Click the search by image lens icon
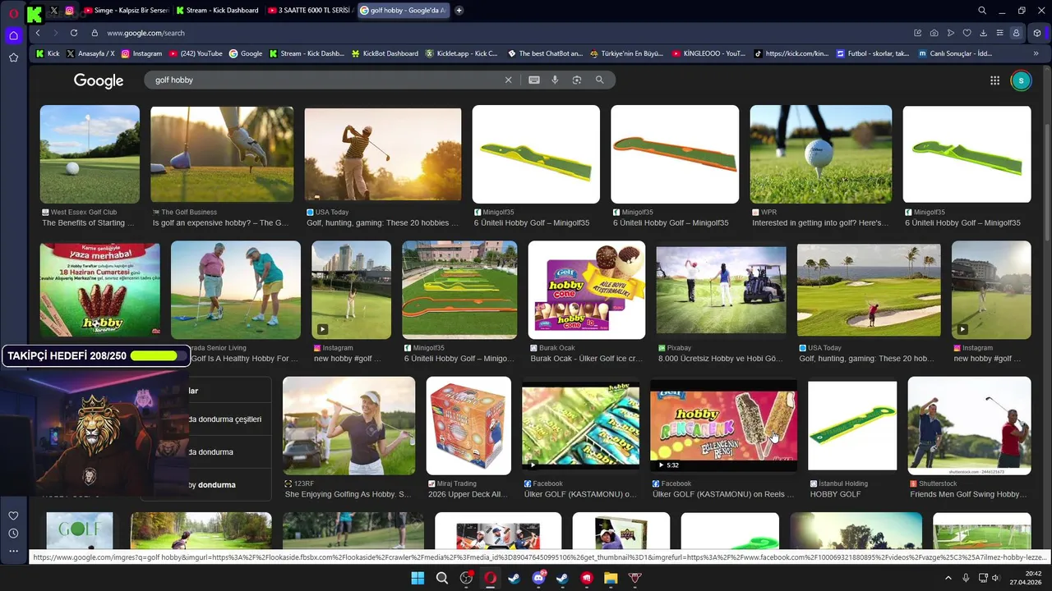 [x=577, y=80]
